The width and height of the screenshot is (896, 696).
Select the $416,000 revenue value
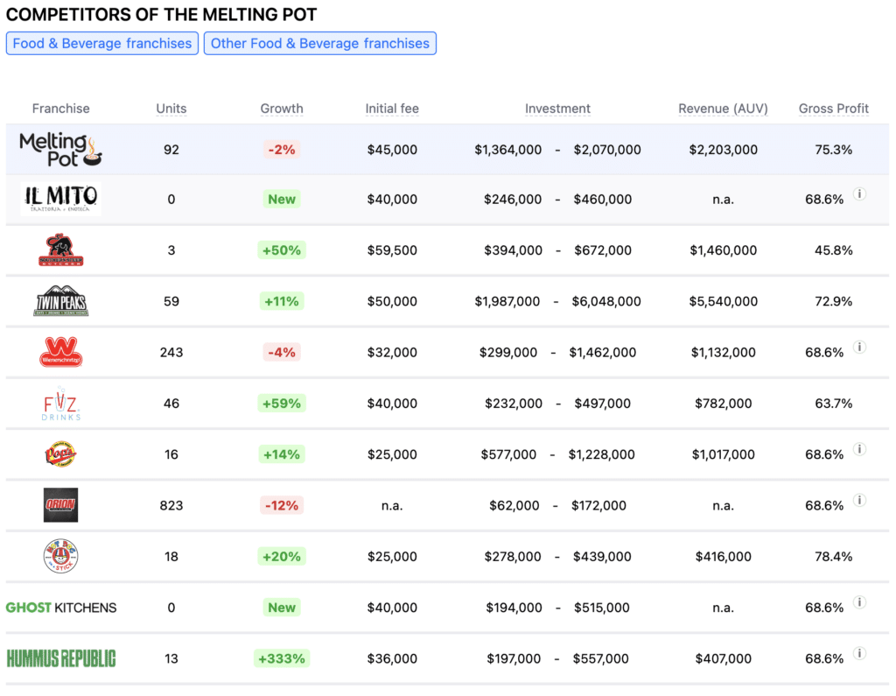(x=723, y=557)
